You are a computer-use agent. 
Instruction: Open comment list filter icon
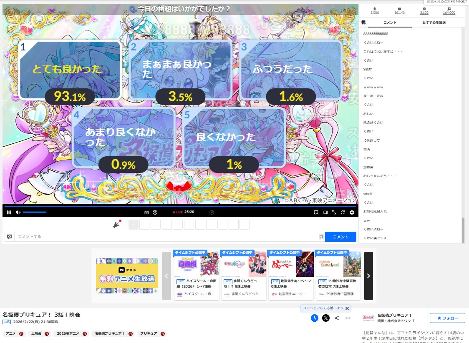(363, 23)
